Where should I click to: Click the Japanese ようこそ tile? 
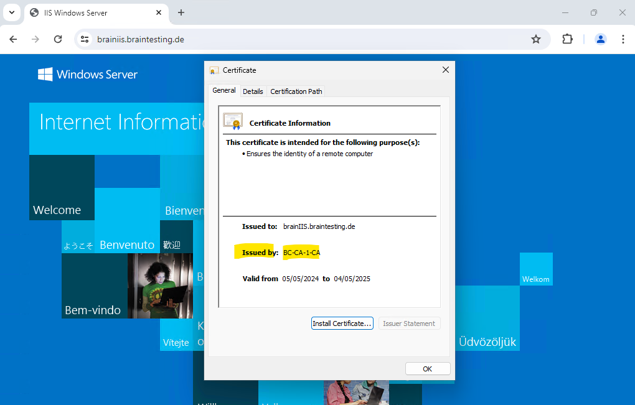tap(78, 236)
